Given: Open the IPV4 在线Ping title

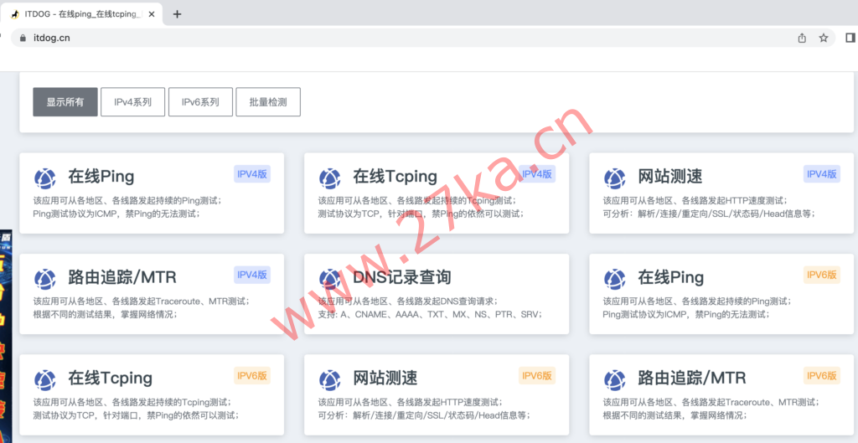Looking at the screenshot, I should pyautogui.click(x=101, y=176).
